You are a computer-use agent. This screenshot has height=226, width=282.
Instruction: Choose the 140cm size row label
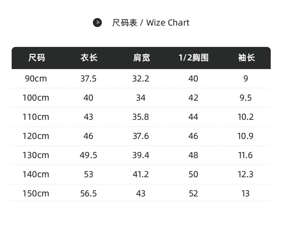click(x=36, y=175)
